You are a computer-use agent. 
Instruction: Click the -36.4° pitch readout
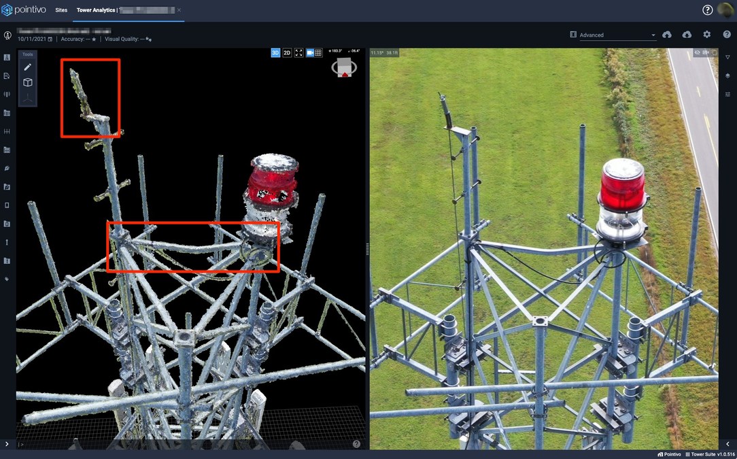pyautogui.click(x=354, y=51)
